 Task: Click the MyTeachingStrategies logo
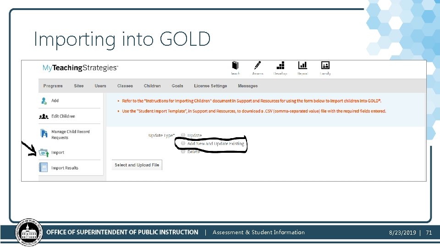81,68
